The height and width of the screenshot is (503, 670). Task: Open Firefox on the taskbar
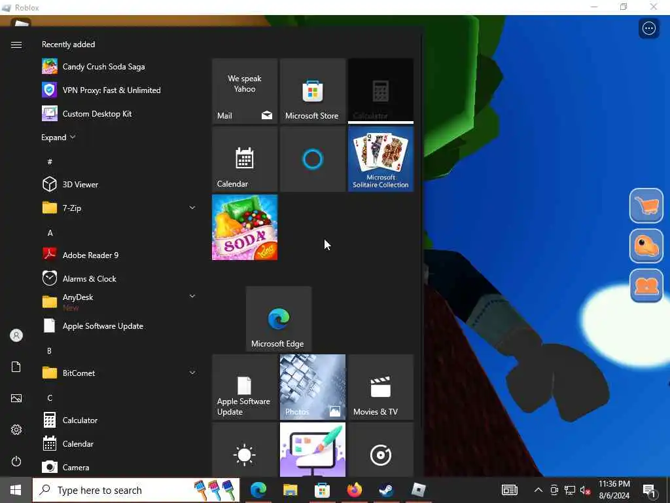[x=354, y=490]
